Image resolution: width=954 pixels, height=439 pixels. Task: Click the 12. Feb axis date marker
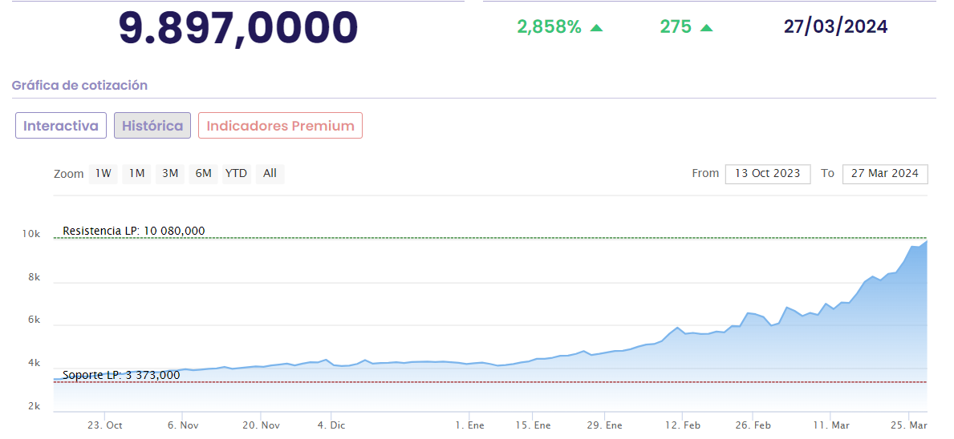click(x=682, y=425)
